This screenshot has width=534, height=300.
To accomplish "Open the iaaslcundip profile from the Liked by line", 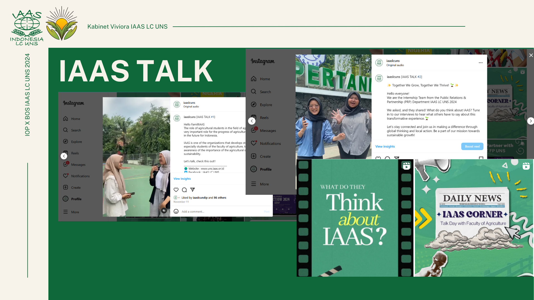I will click(200, 198).
